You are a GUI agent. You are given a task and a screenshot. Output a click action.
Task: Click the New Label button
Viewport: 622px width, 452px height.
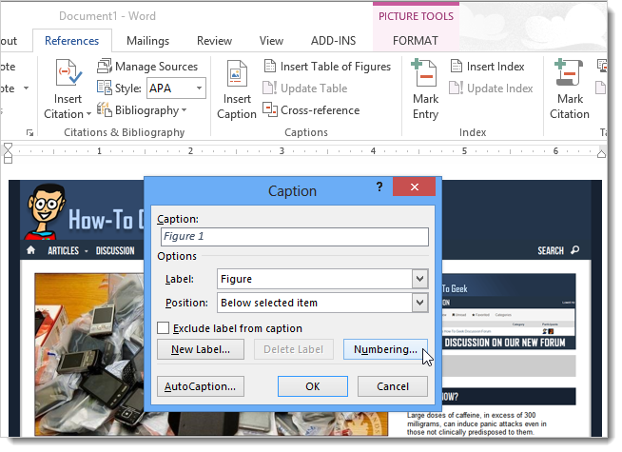pyautogui.click(x=201, y=349)
